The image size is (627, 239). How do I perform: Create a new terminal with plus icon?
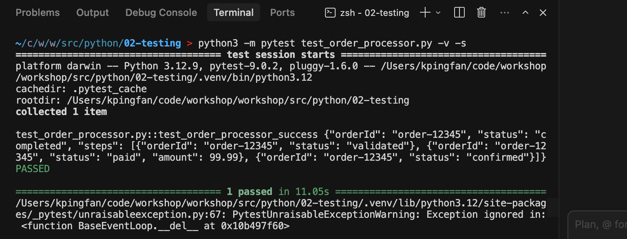pyautogui.click(x=425, y=13)
